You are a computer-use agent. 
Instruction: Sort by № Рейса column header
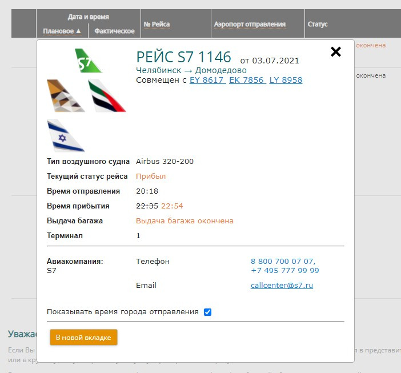pos(157,24)
